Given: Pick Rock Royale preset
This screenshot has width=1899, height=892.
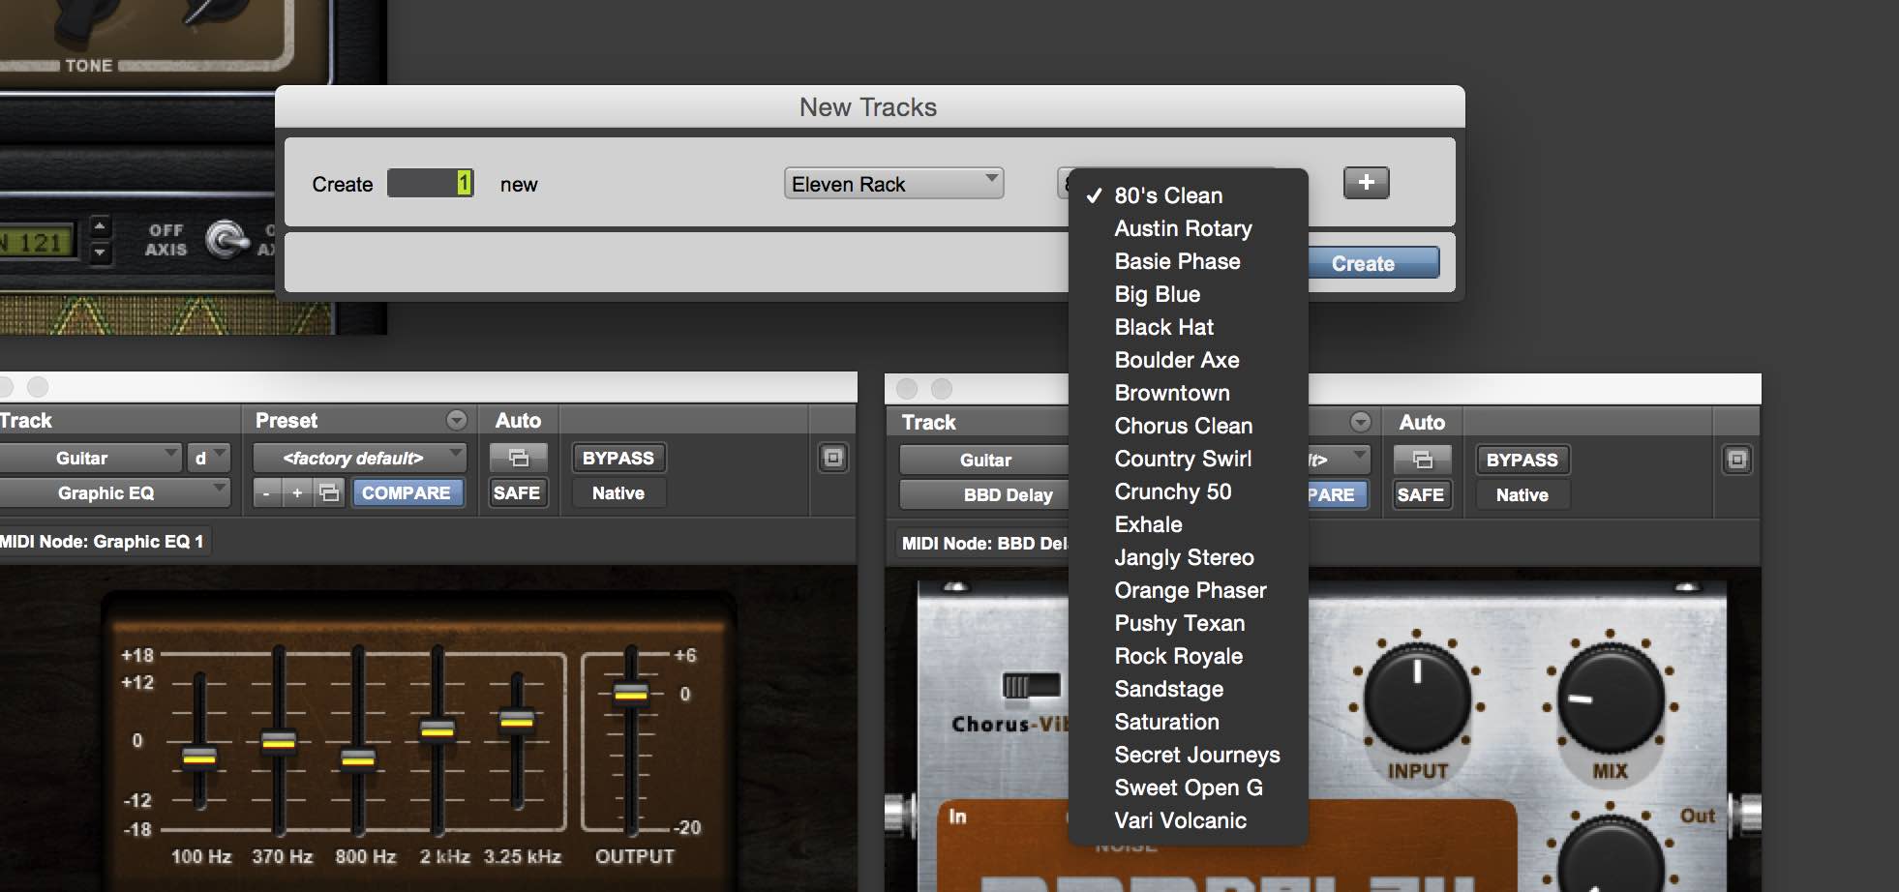Looking at the screenshot, I should 1189,656.
